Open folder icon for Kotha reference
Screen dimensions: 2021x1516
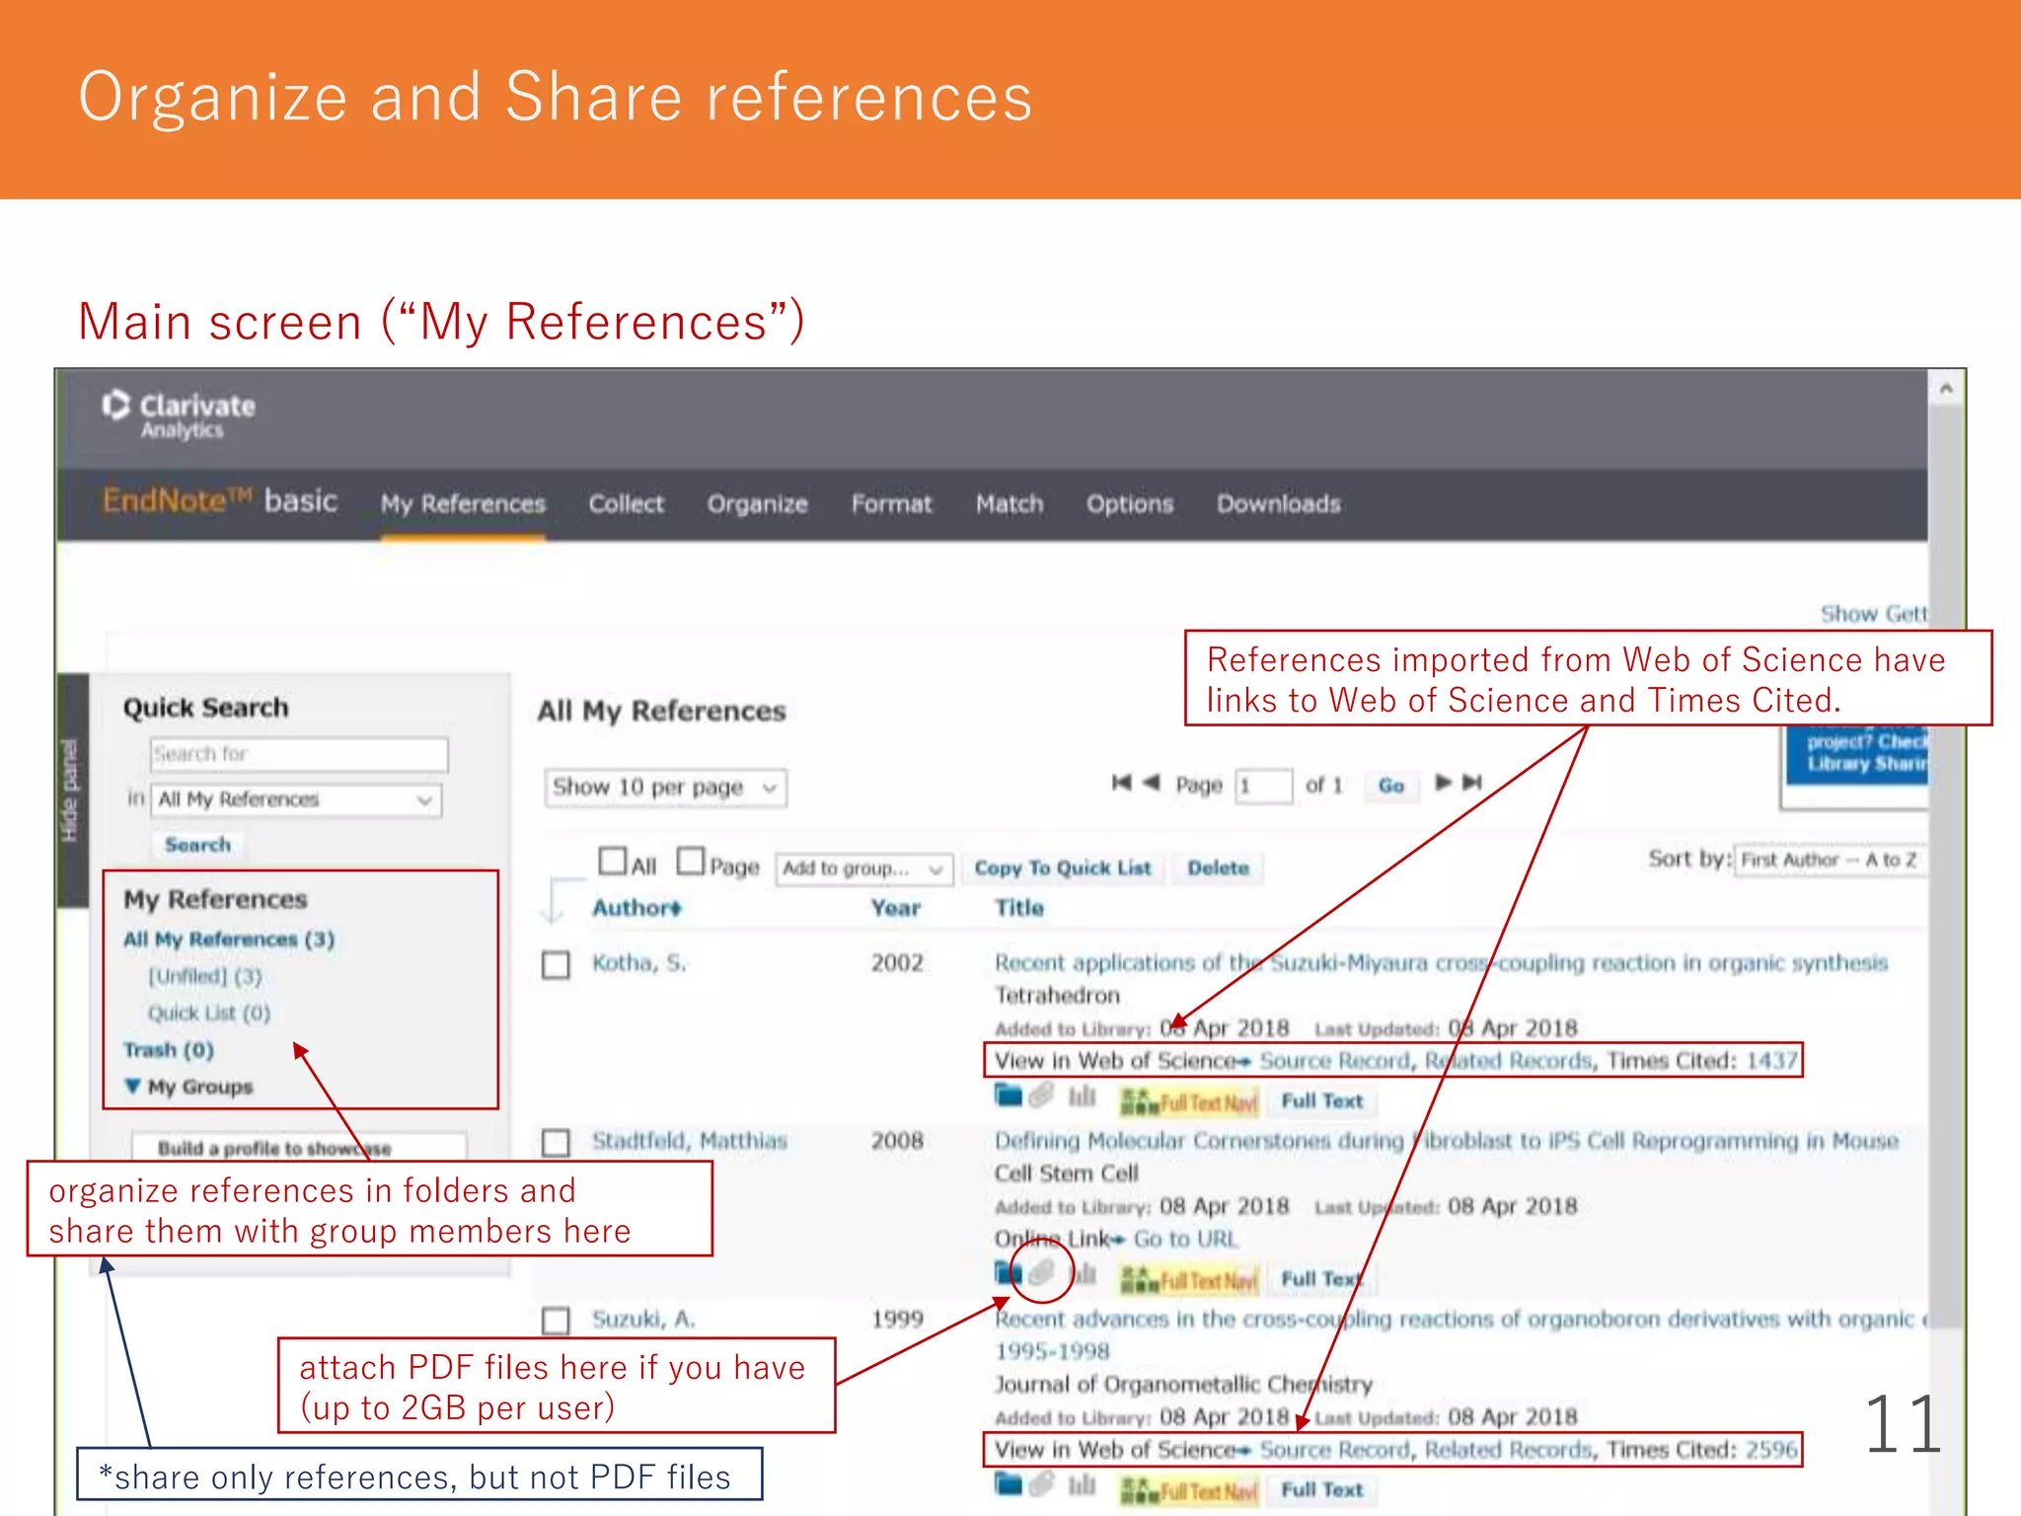(1009, 1096)
